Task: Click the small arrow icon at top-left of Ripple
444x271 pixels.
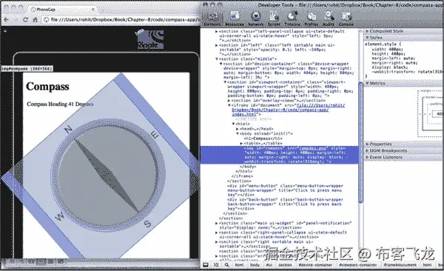Action: pos(5,30)
